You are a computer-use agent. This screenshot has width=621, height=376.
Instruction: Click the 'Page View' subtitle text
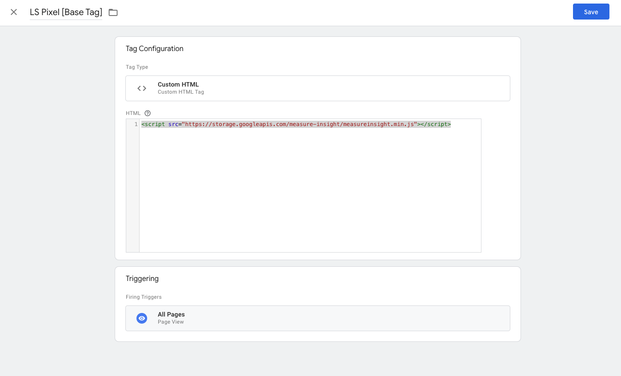pyautogui.click(x=171, y=322)
